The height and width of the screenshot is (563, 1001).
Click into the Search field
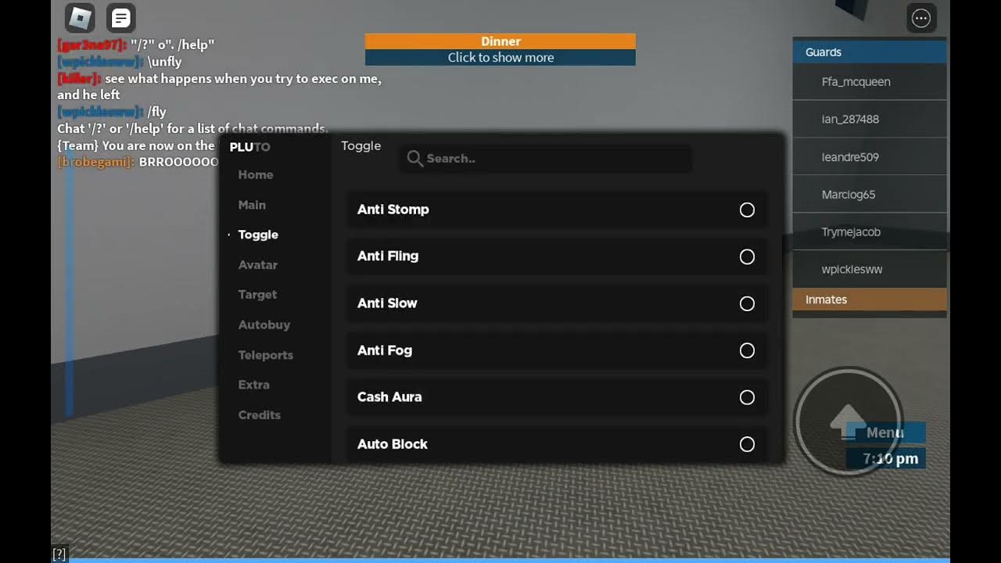point(546,159)
